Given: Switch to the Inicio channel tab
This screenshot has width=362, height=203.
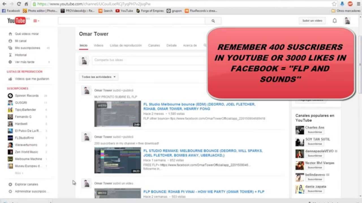Looking at the screenshot, I should [83, 45].
